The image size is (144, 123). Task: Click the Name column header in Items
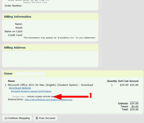tap(11, 81)
